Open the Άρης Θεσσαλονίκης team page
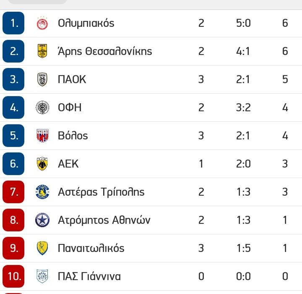Image resolution: width=302 pixels, height=294 pixels. (x=105, y=51)
